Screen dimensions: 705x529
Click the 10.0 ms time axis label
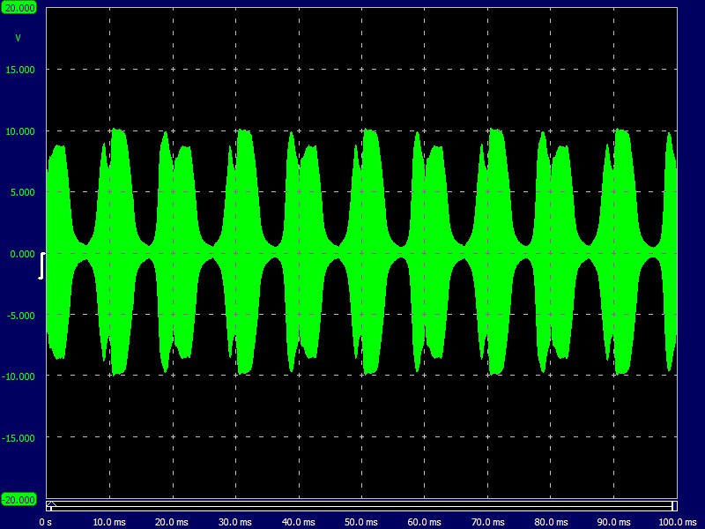(x=109, y=522)
